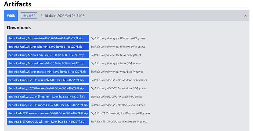Click the #668 build number badge

(11, 16)
